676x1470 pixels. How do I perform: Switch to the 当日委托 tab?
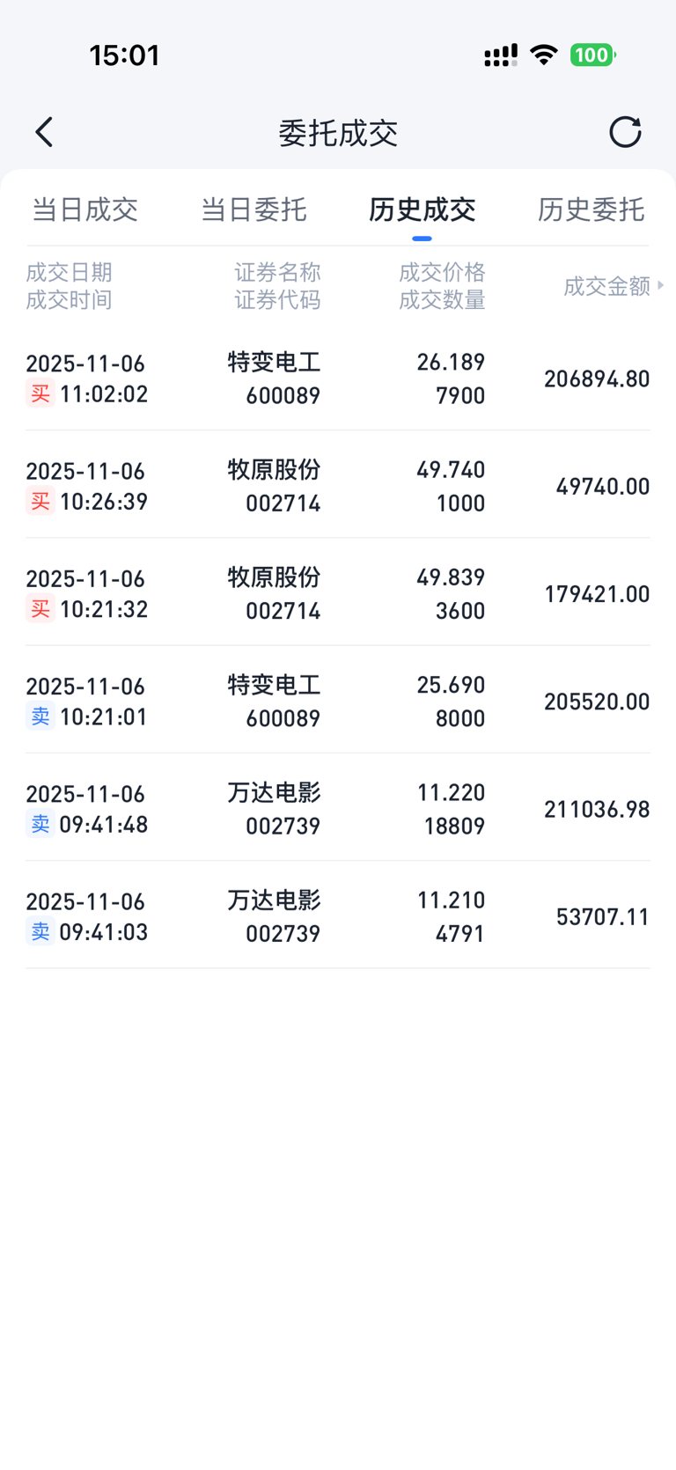(253, 209)
